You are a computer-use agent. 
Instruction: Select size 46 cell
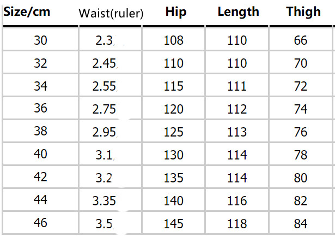pyautogui.click(x=41, y=223)
